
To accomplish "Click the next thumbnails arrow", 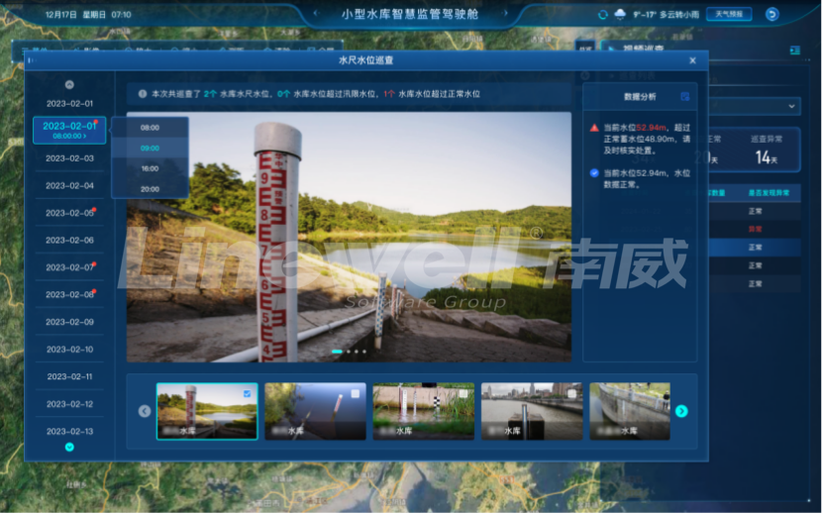I will 681,411.
